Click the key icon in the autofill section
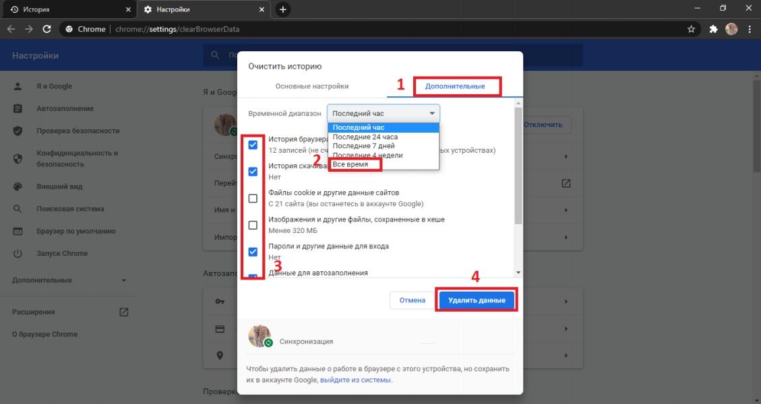This screenshot has width=761, height=404. 220,302
